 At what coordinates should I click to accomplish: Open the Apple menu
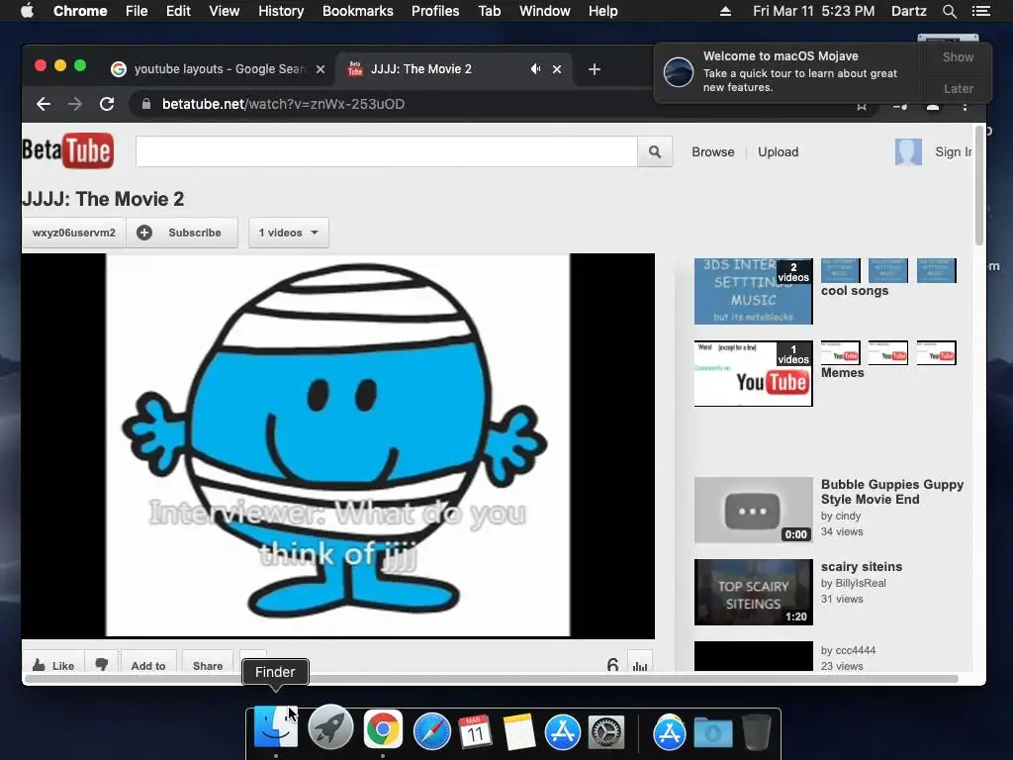pyautogui.click(x=27, y=10)
